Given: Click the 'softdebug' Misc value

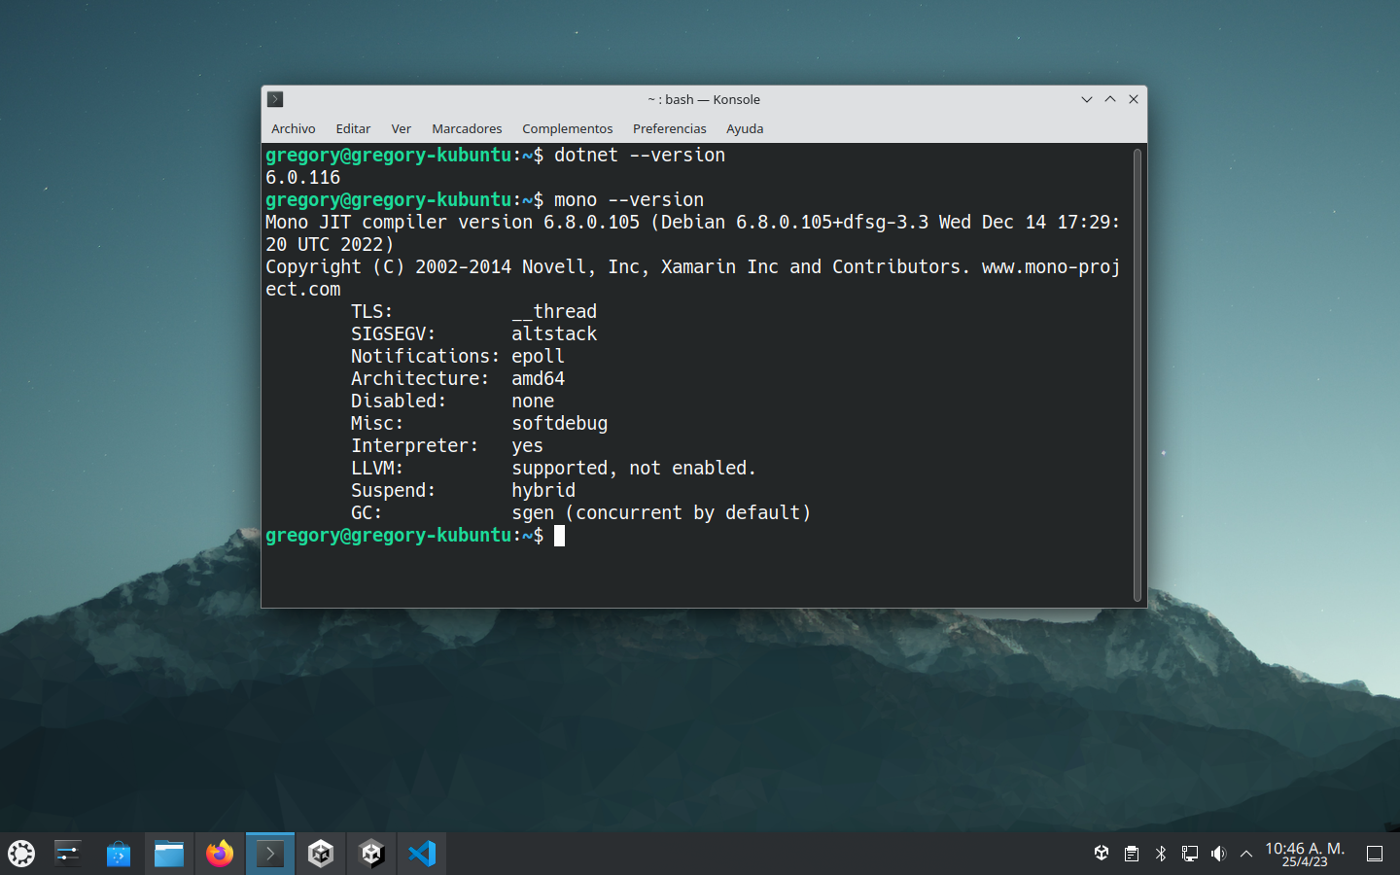Looking at the screenshot, I should [x=560, y=424].
